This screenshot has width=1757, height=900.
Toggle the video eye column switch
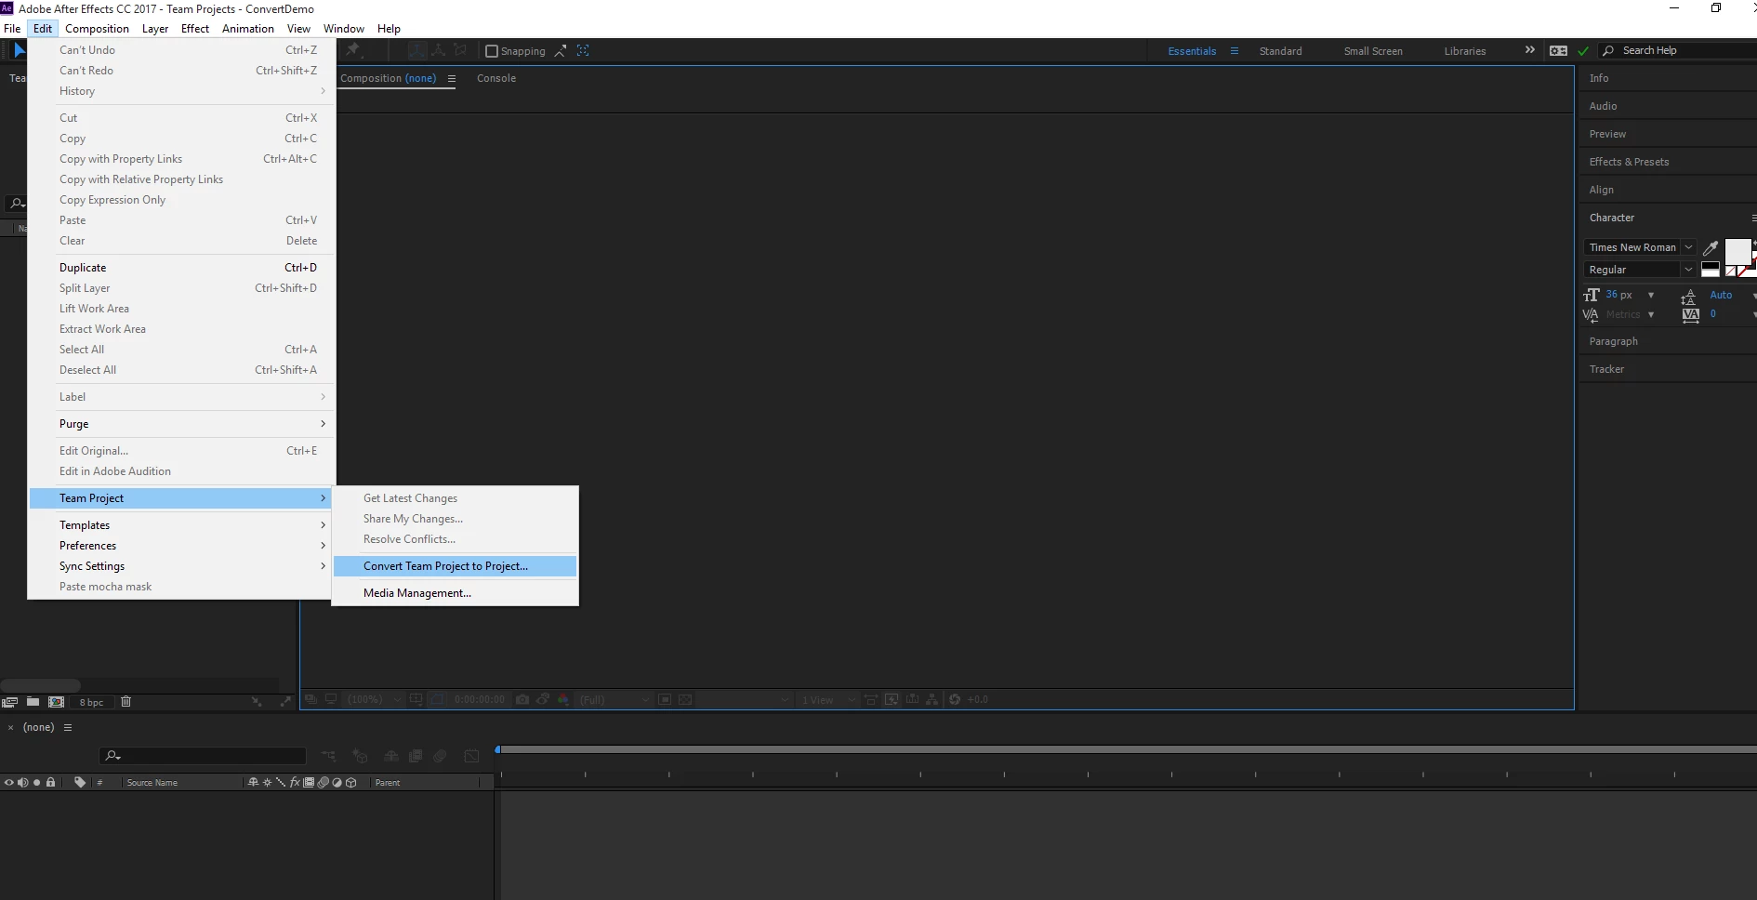click(x=8, y=783)
